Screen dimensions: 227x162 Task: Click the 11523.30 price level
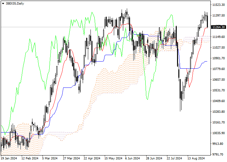(219, 5)
